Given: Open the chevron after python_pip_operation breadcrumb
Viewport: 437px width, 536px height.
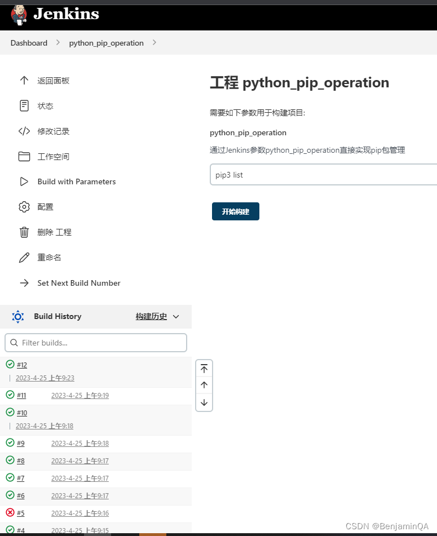Looking at the screenshot, I should coord(154,43).
